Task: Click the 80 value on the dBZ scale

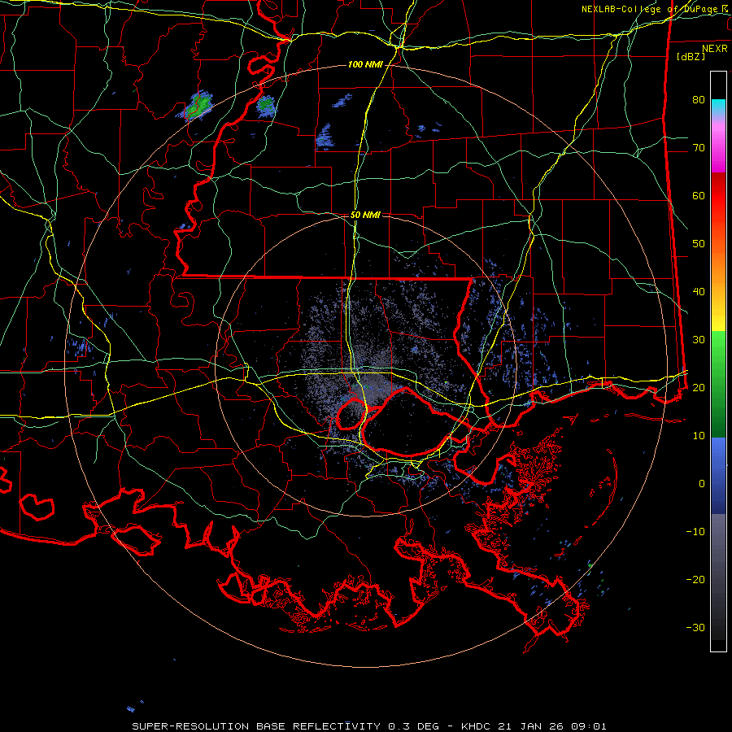Action: point(699,100)
